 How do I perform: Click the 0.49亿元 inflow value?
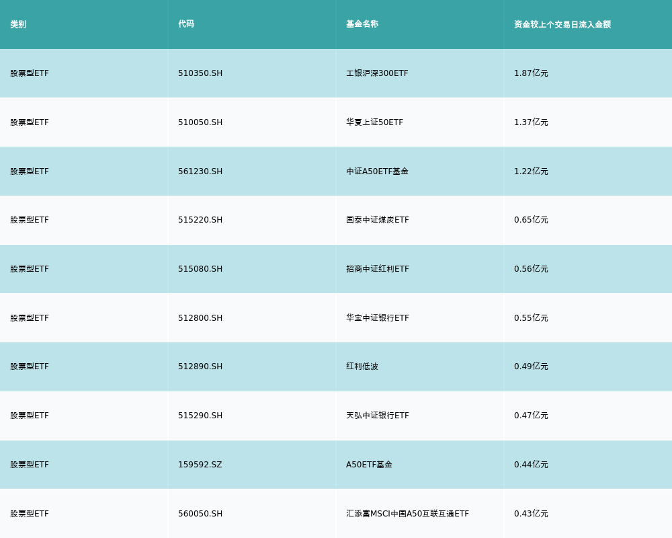pyautogui.click(x=531, y=367)
